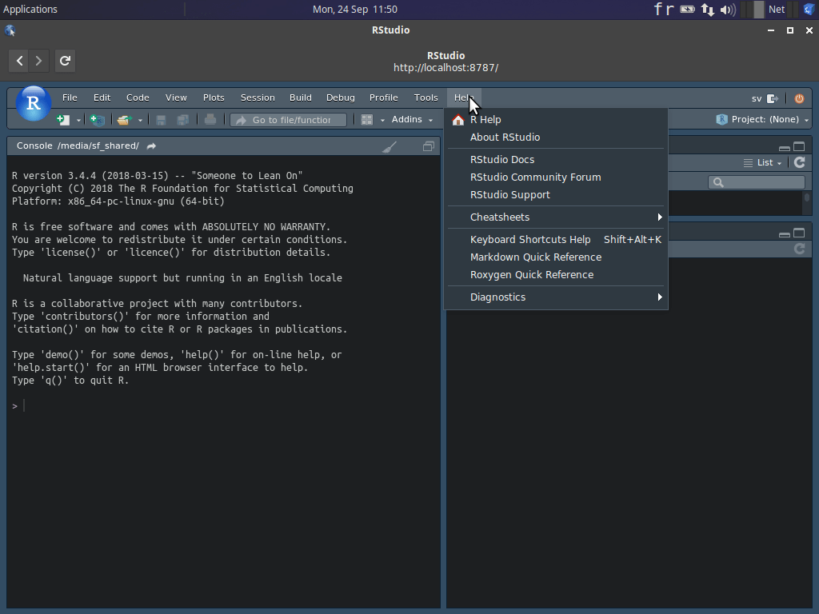Clear the console with the broom icon

[x=390, y=147]
